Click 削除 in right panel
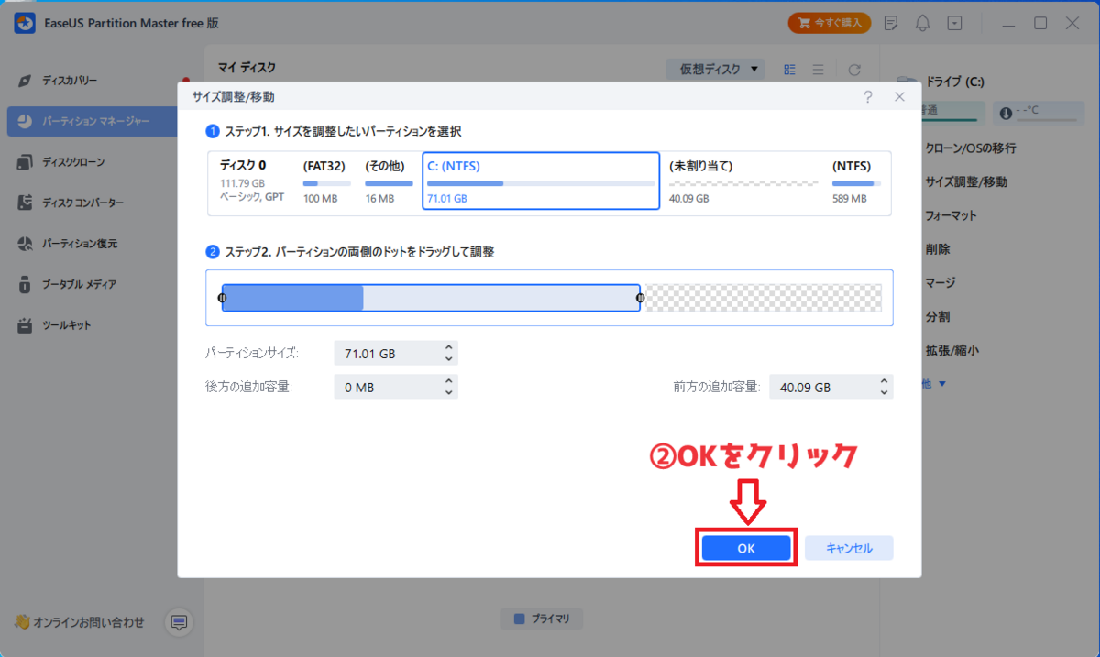Image resolution: width=1100 pixels, height=657 pixels. coord(938,249)
